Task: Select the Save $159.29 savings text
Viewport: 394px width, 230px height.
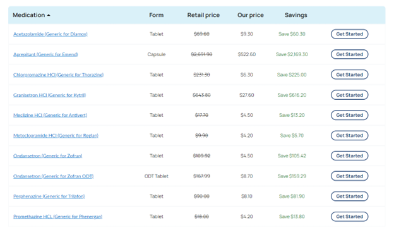Action: click(292, 176)
